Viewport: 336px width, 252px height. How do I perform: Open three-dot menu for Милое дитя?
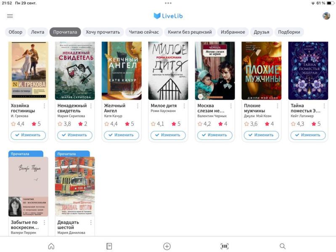[x=184, y=106]
